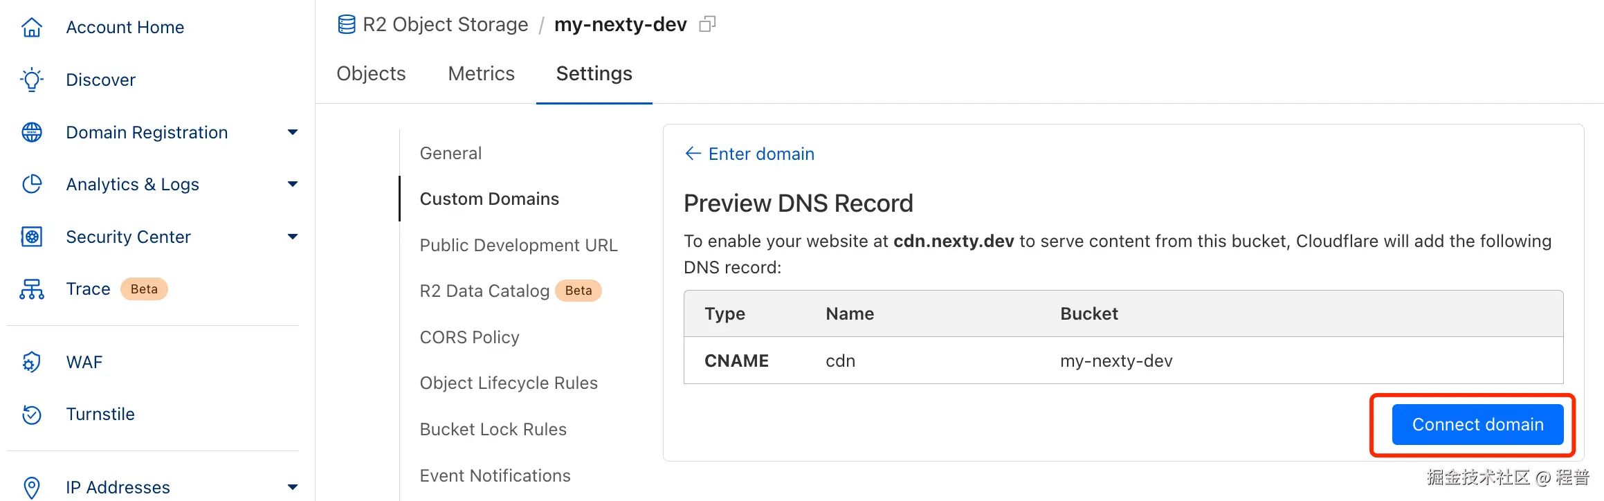1604x501 pixels.
Task: Click the Security Center icon
Action: click(x=32, y=237)
